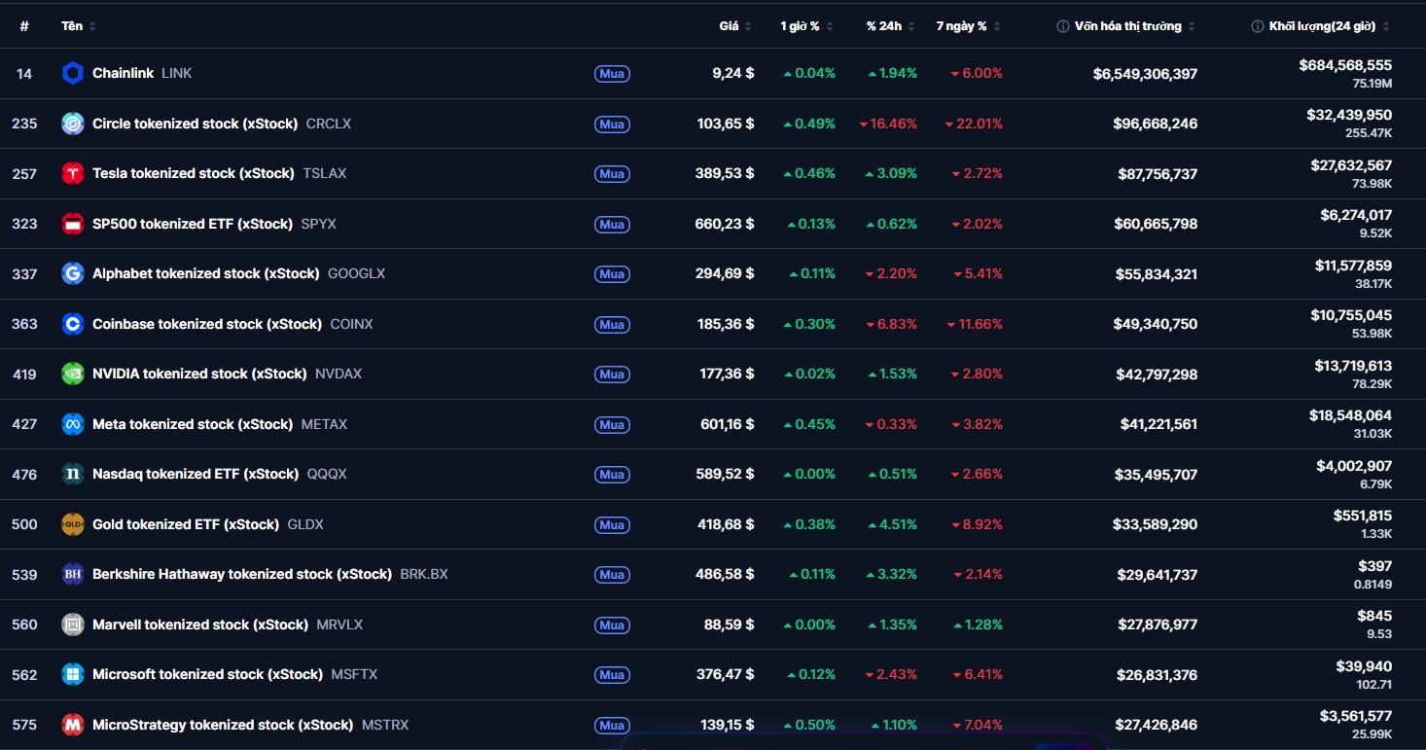Click the info icon beside Vốn hóa thị trường
This screenshot has width=1426, height=750.
(x=1063, y=26)
